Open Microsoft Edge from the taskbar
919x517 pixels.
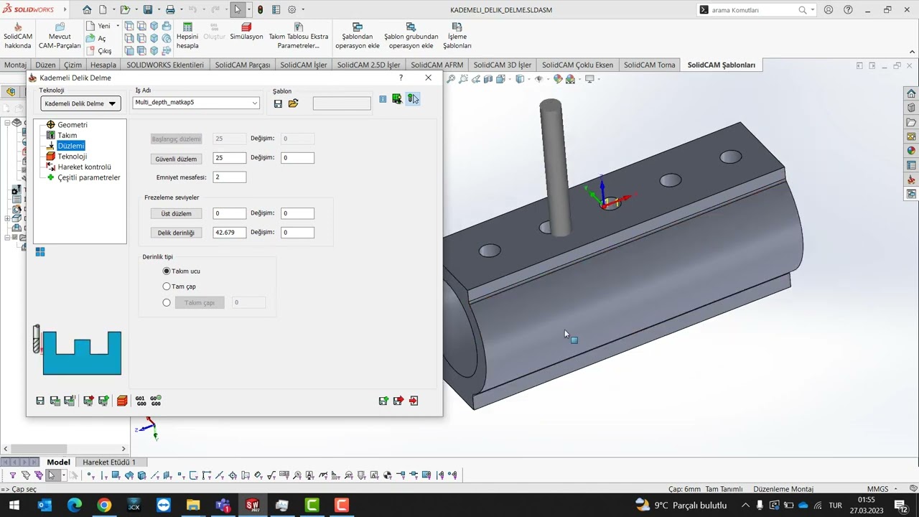click(x=75, y=505)
